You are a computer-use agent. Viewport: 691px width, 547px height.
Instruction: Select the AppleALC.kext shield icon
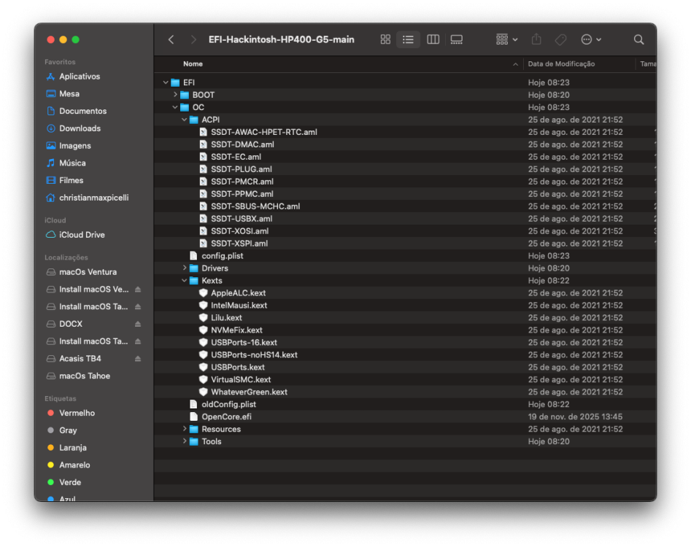[x=203, y=292]
